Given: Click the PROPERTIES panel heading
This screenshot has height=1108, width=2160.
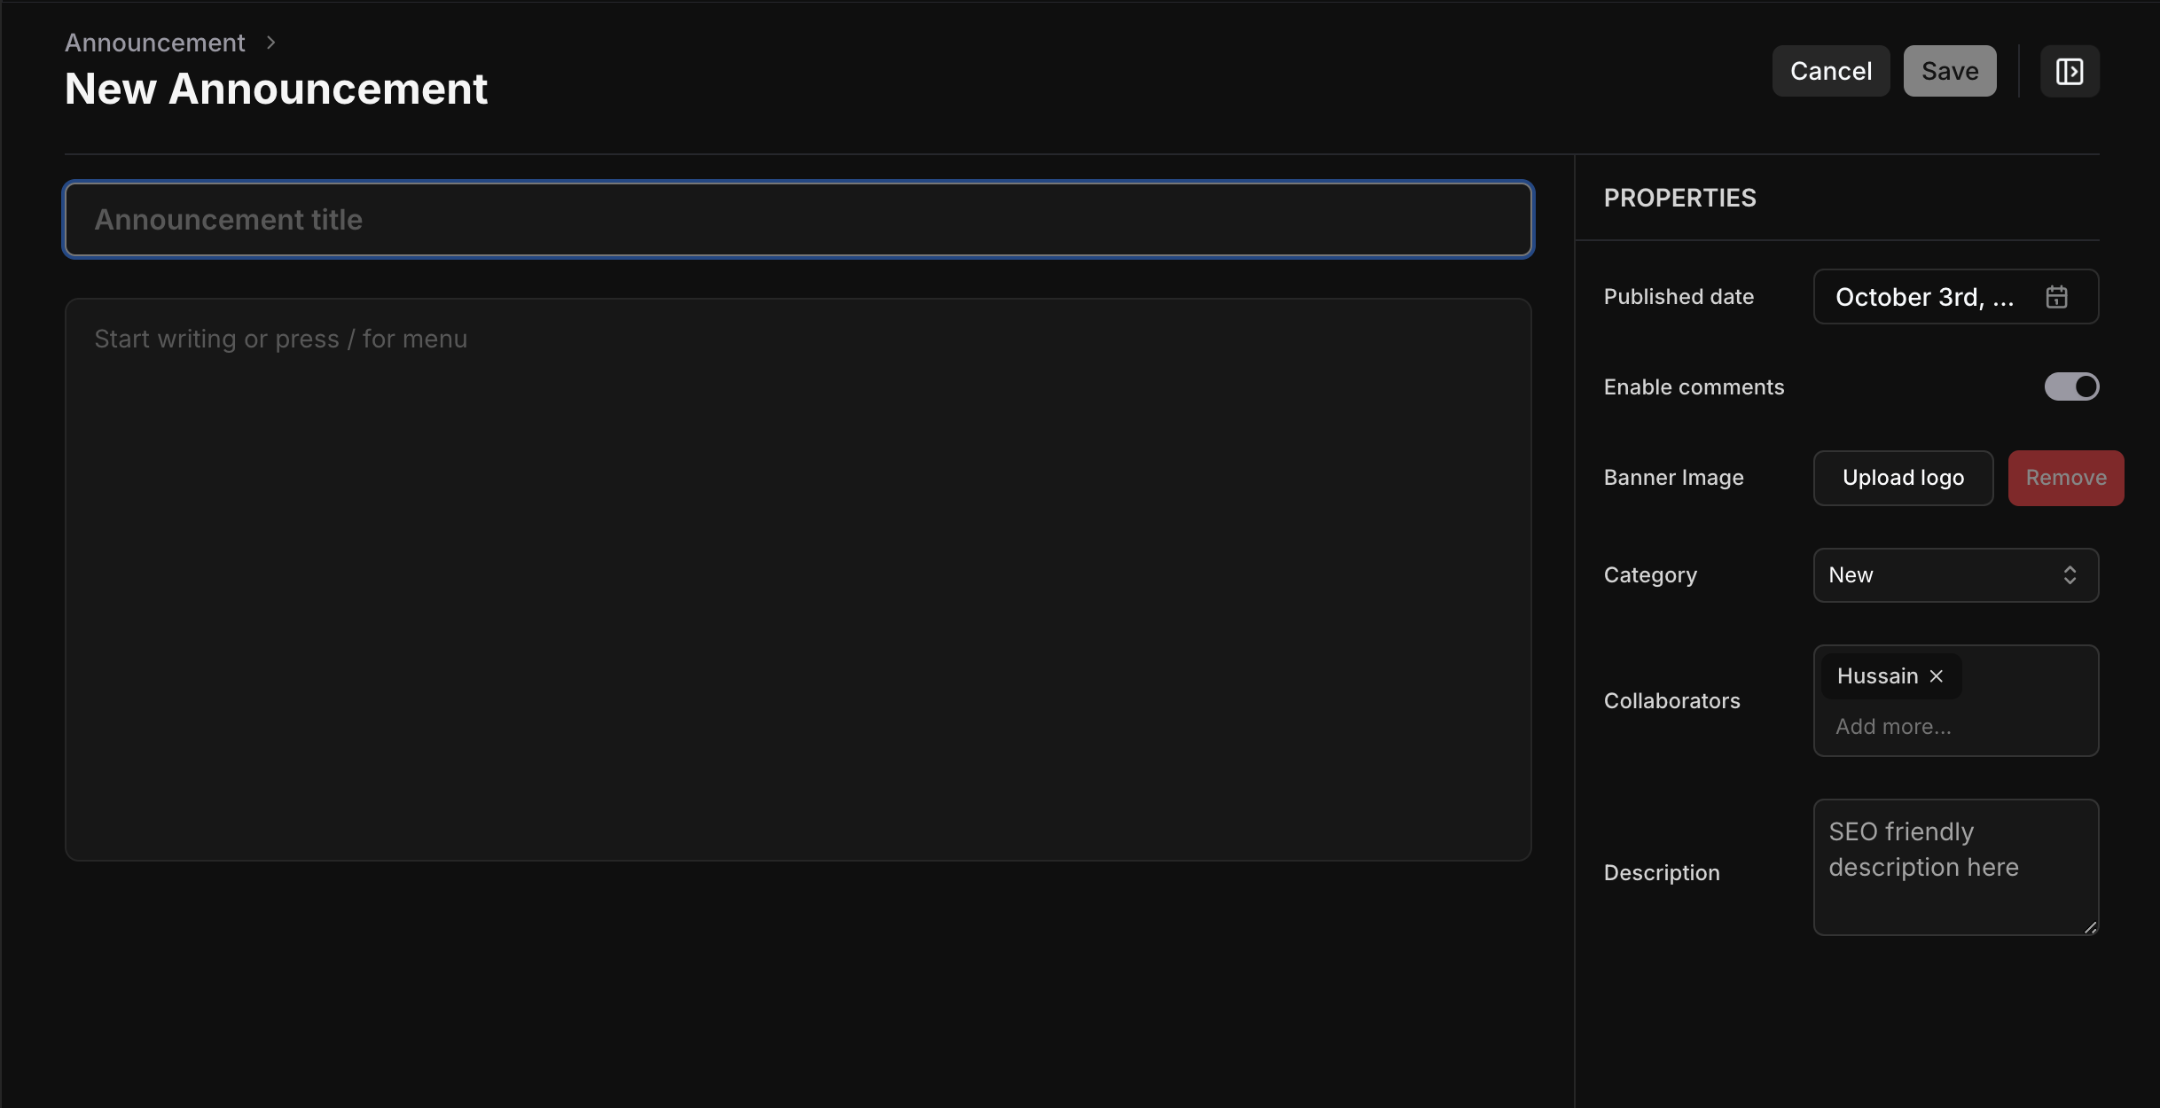Looking at the screenshot, I should click(x=1679, y=198).
